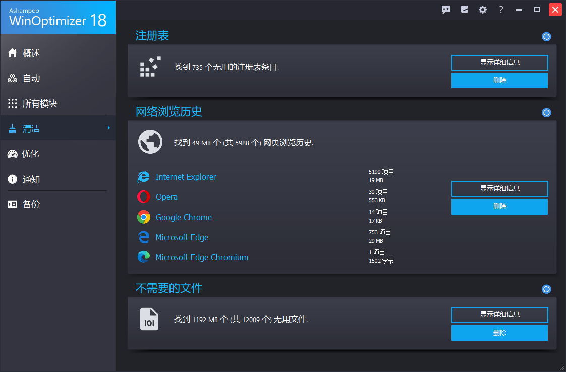
Task: Open 所有模块 in sidebar
Action: click(x=58, y=103)
